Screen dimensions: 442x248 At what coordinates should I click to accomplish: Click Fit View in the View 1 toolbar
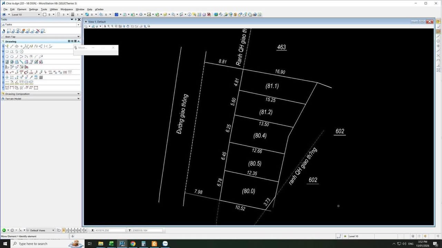point(120,26)
